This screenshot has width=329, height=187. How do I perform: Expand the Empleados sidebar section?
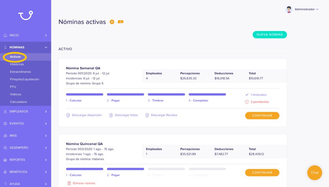pyautogui.click(x=46, y=112)
